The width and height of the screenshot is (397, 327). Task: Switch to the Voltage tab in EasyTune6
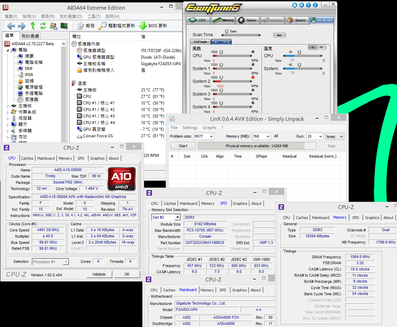tap(200, 42)
